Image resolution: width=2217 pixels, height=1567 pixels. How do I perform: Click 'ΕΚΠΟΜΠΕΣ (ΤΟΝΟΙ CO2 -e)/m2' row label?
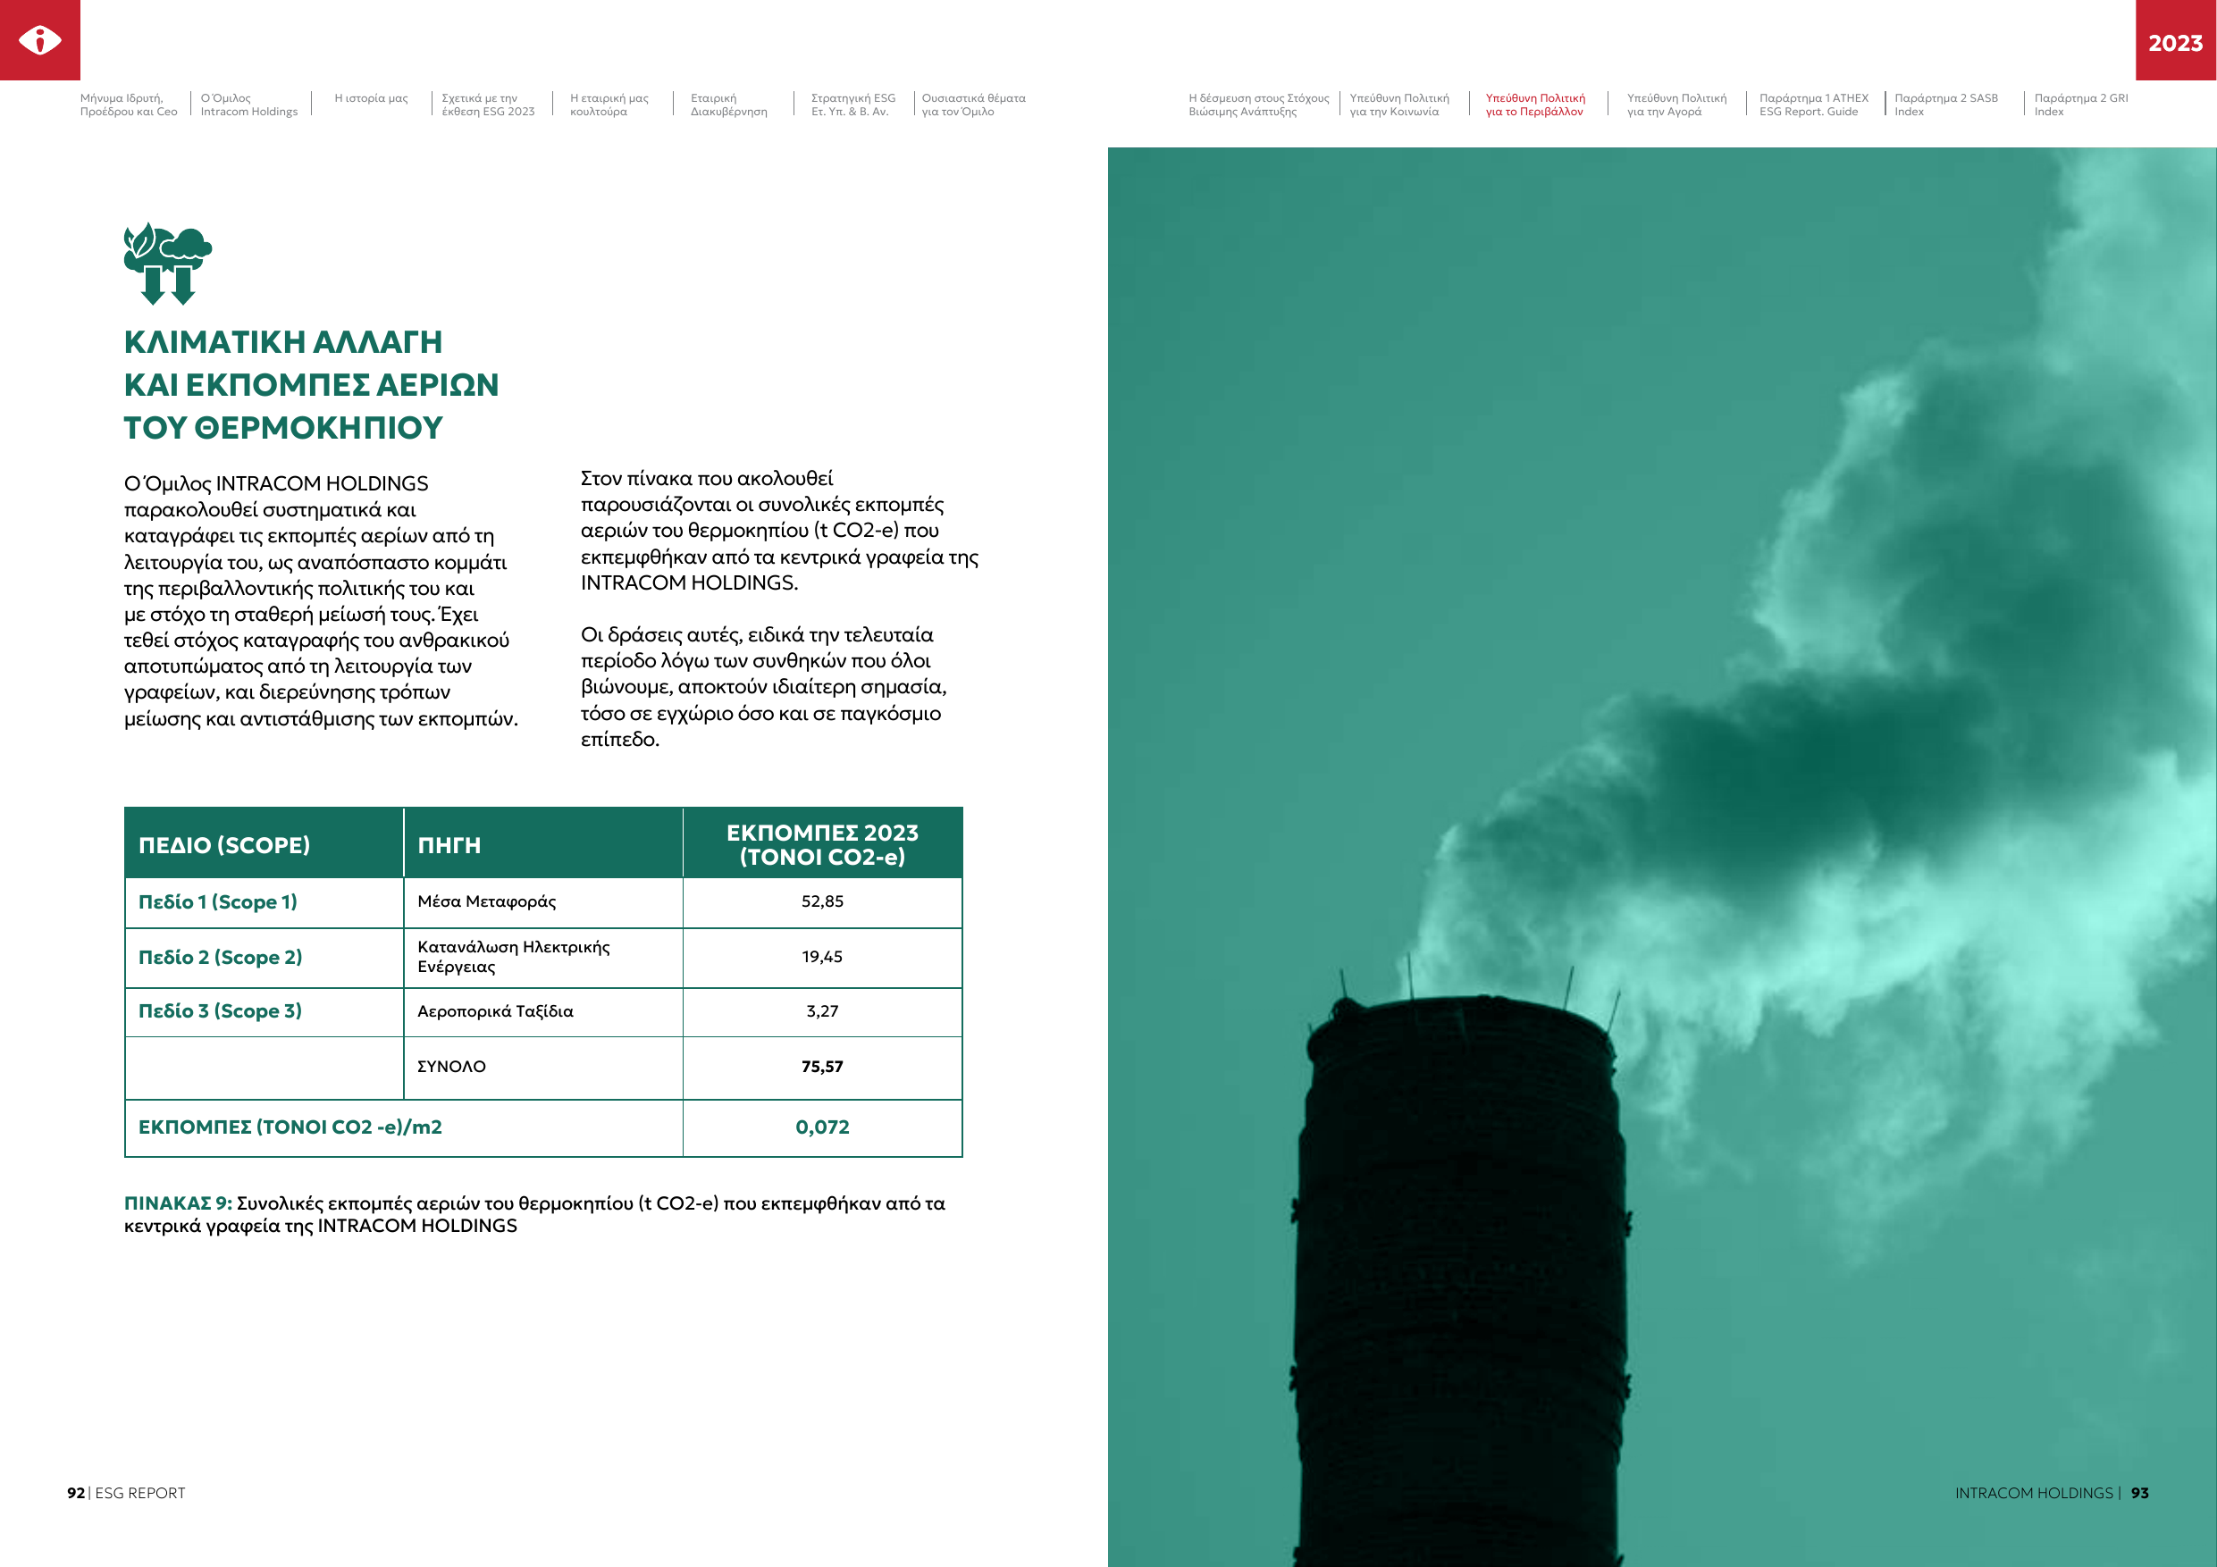(290, 1127)
